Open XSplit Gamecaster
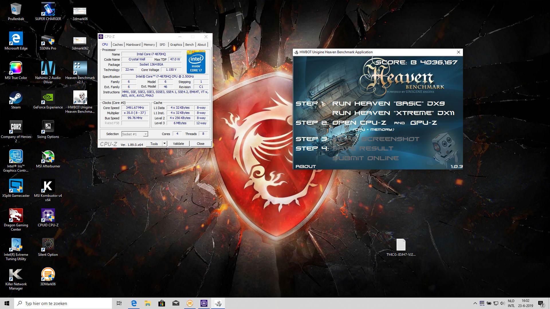Viewport: 550px width, 309px height. tap(16, 189)
